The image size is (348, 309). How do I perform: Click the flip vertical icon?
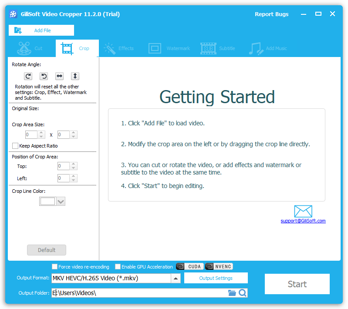[75, 76]
